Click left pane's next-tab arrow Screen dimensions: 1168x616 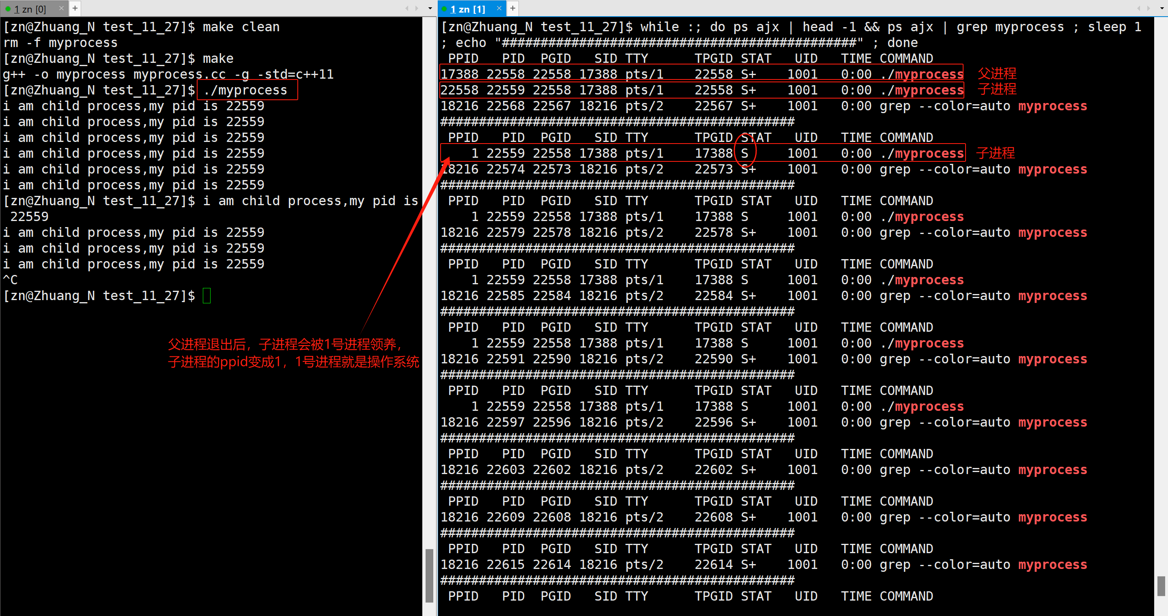(417, 8)
